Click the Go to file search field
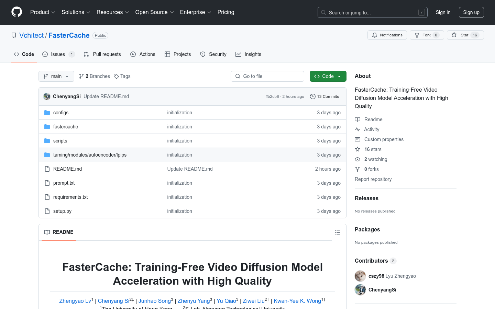Image resolution: width=495 pixels, height=309 pixels. (x=267, y=76)
